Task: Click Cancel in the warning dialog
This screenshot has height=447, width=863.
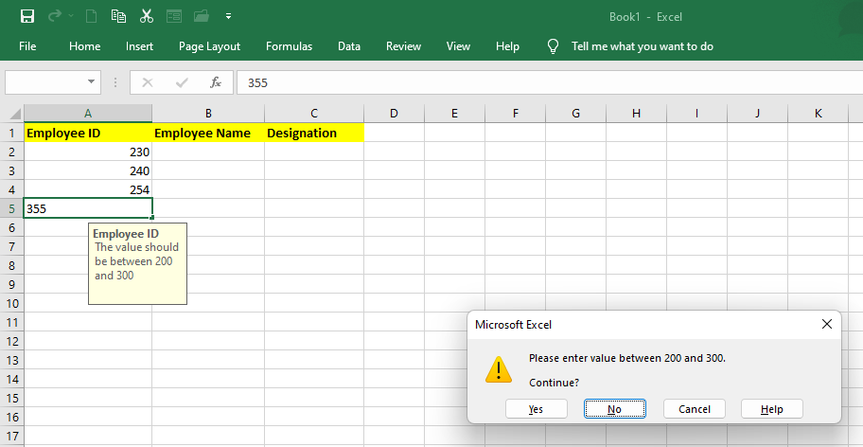Action: 694,409
